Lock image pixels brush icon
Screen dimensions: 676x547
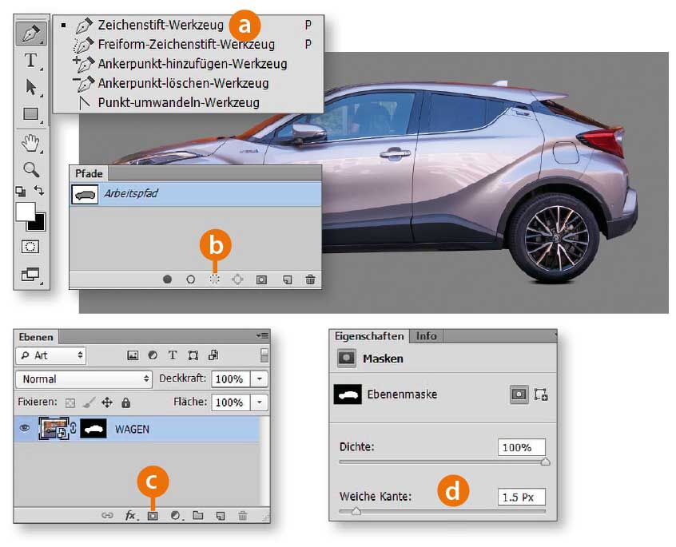click(89, 402)
